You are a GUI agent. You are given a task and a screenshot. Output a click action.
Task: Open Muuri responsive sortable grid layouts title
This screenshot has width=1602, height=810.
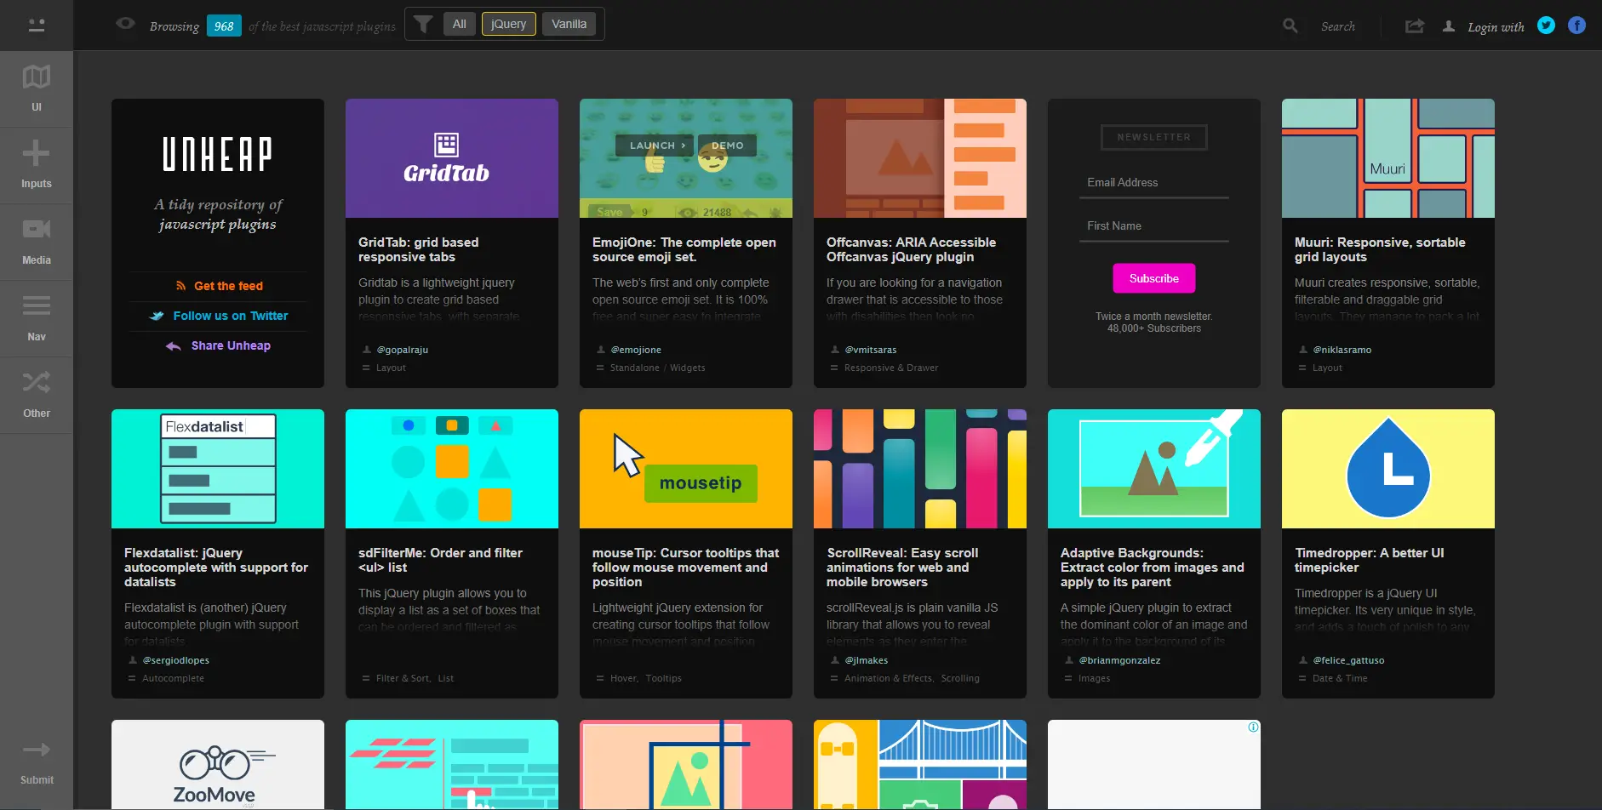(1380, 249)
